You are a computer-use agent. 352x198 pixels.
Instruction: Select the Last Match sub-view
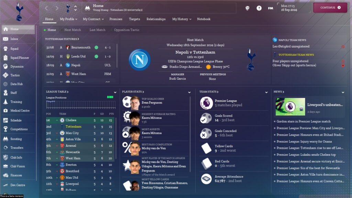[x=97, y=30]
